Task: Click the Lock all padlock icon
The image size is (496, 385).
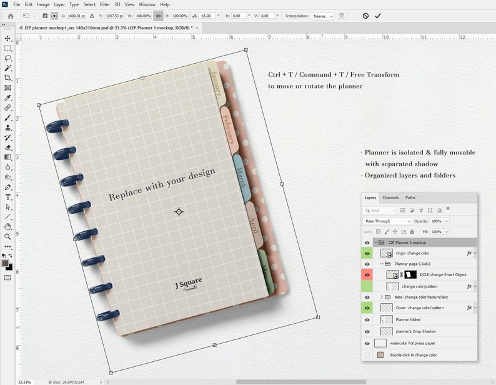Action: tap(412, 232)
